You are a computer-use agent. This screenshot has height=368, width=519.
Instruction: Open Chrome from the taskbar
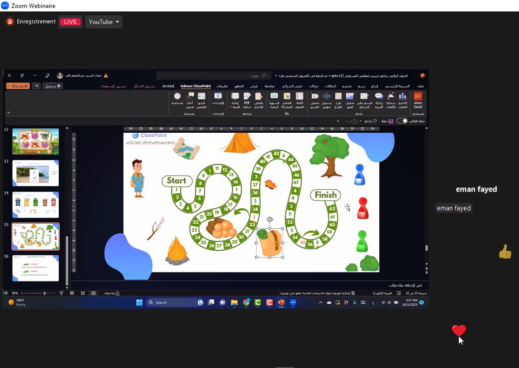tap(246, 302)
